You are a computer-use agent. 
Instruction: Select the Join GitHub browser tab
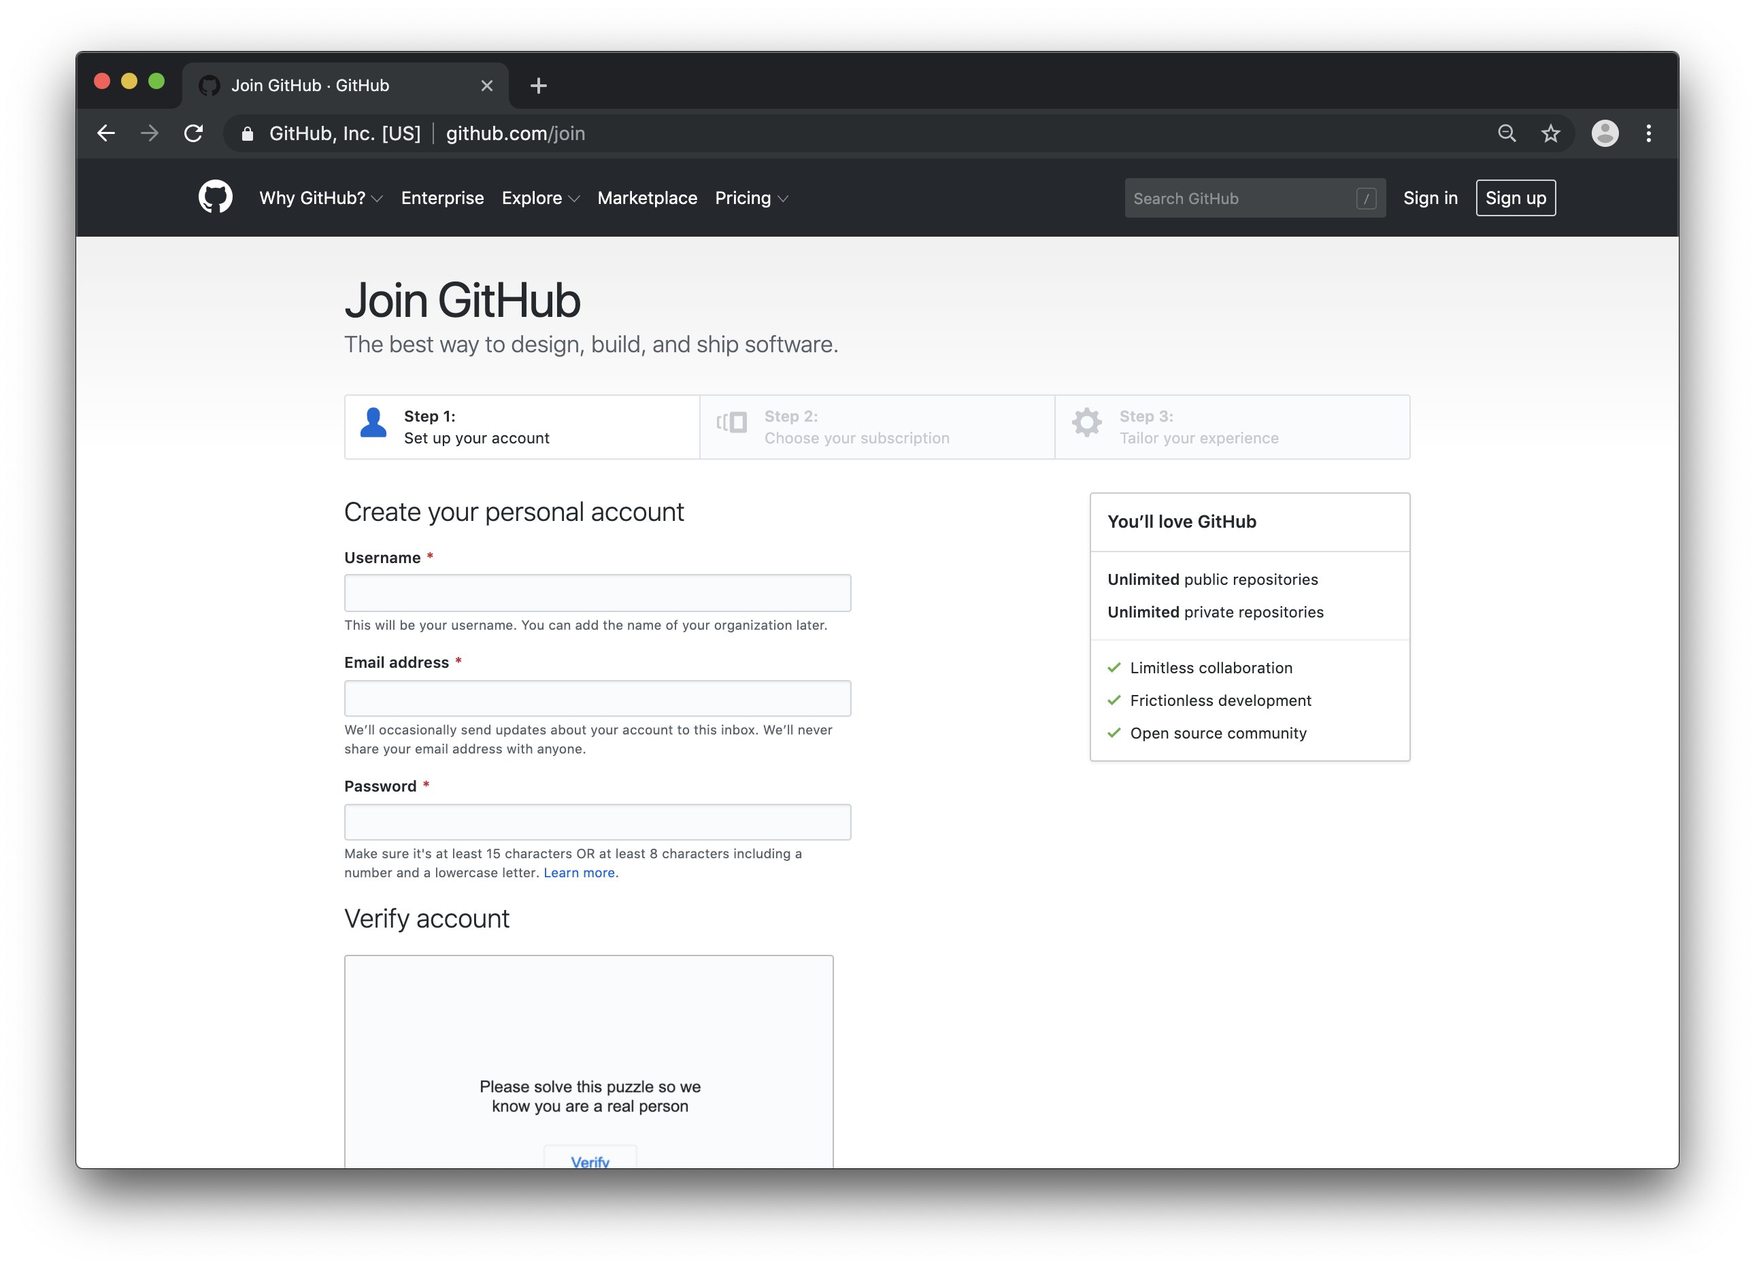(x=345, y=85)
